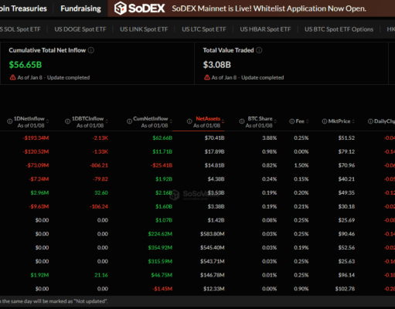
Task: Click info icon of NetAssets column
Action: tap(189, 121)
